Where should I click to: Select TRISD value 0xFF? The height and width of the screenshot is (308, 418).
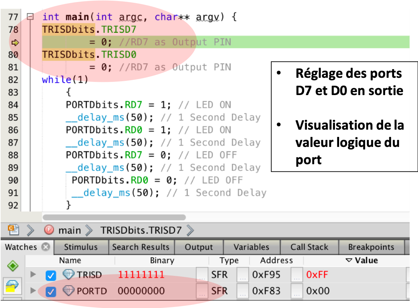point(317,275)
